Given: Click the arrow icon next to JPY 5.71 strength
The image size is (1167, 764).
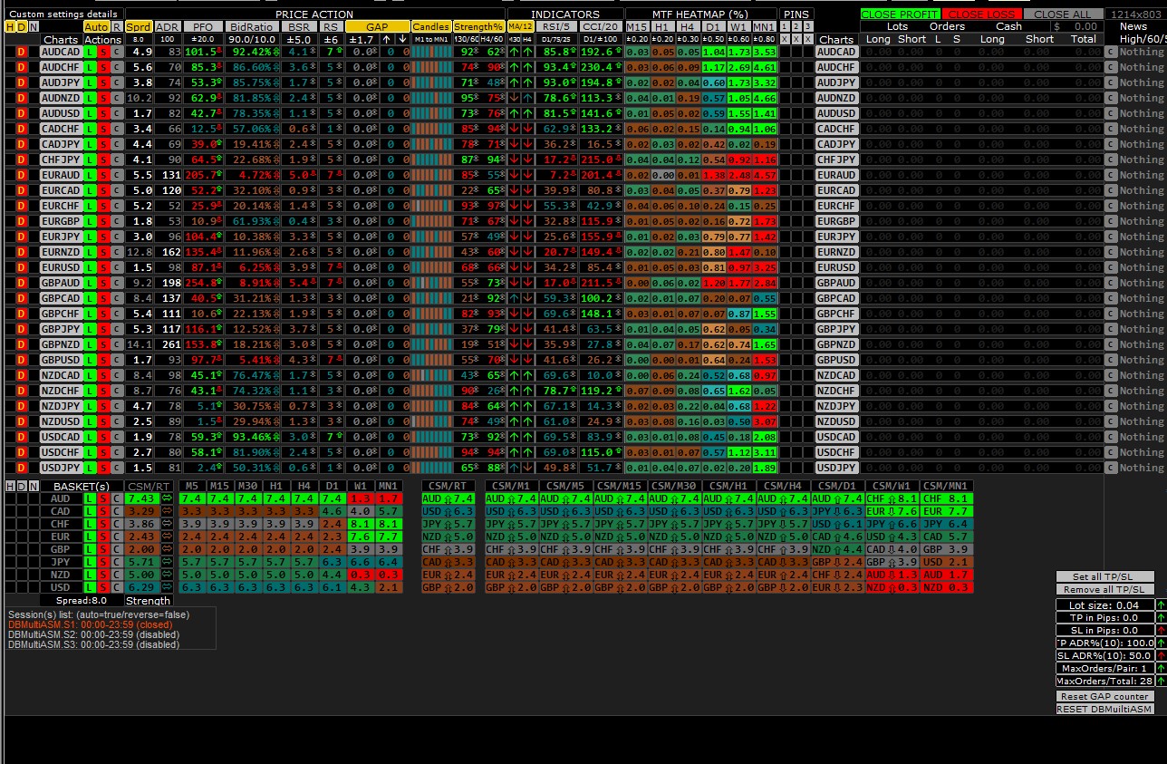Looking at the screenshot, I should pyautogui.click(x=167, y=562).
